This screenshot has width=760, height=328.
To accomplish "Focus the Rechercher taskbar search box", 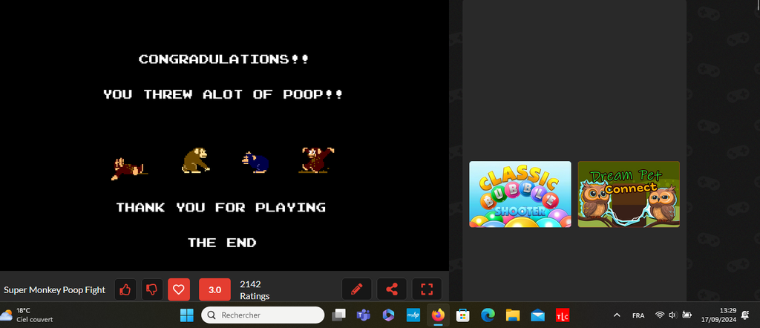I will tap(263, 315).
